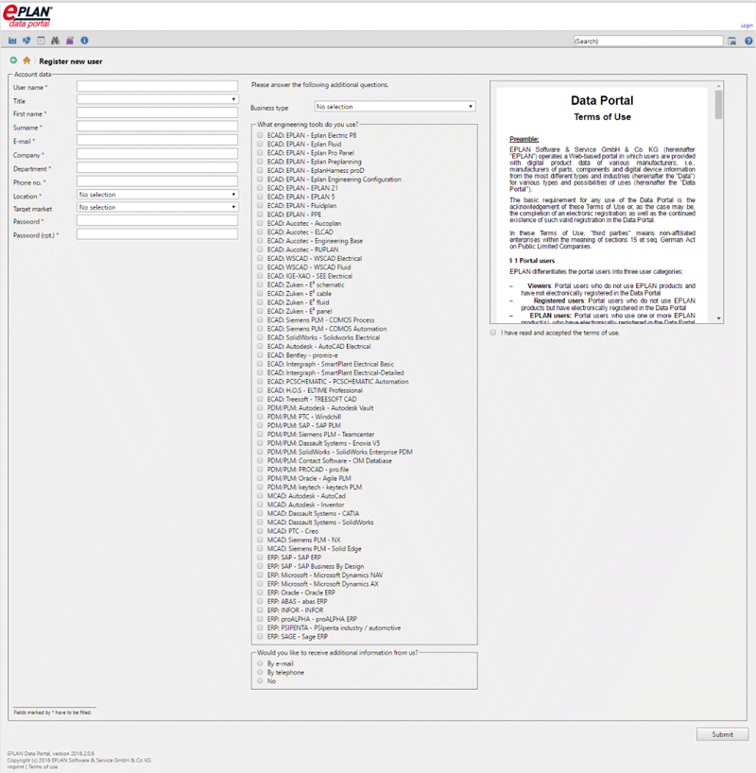Expand the Target market dropdown

(157, 208)
